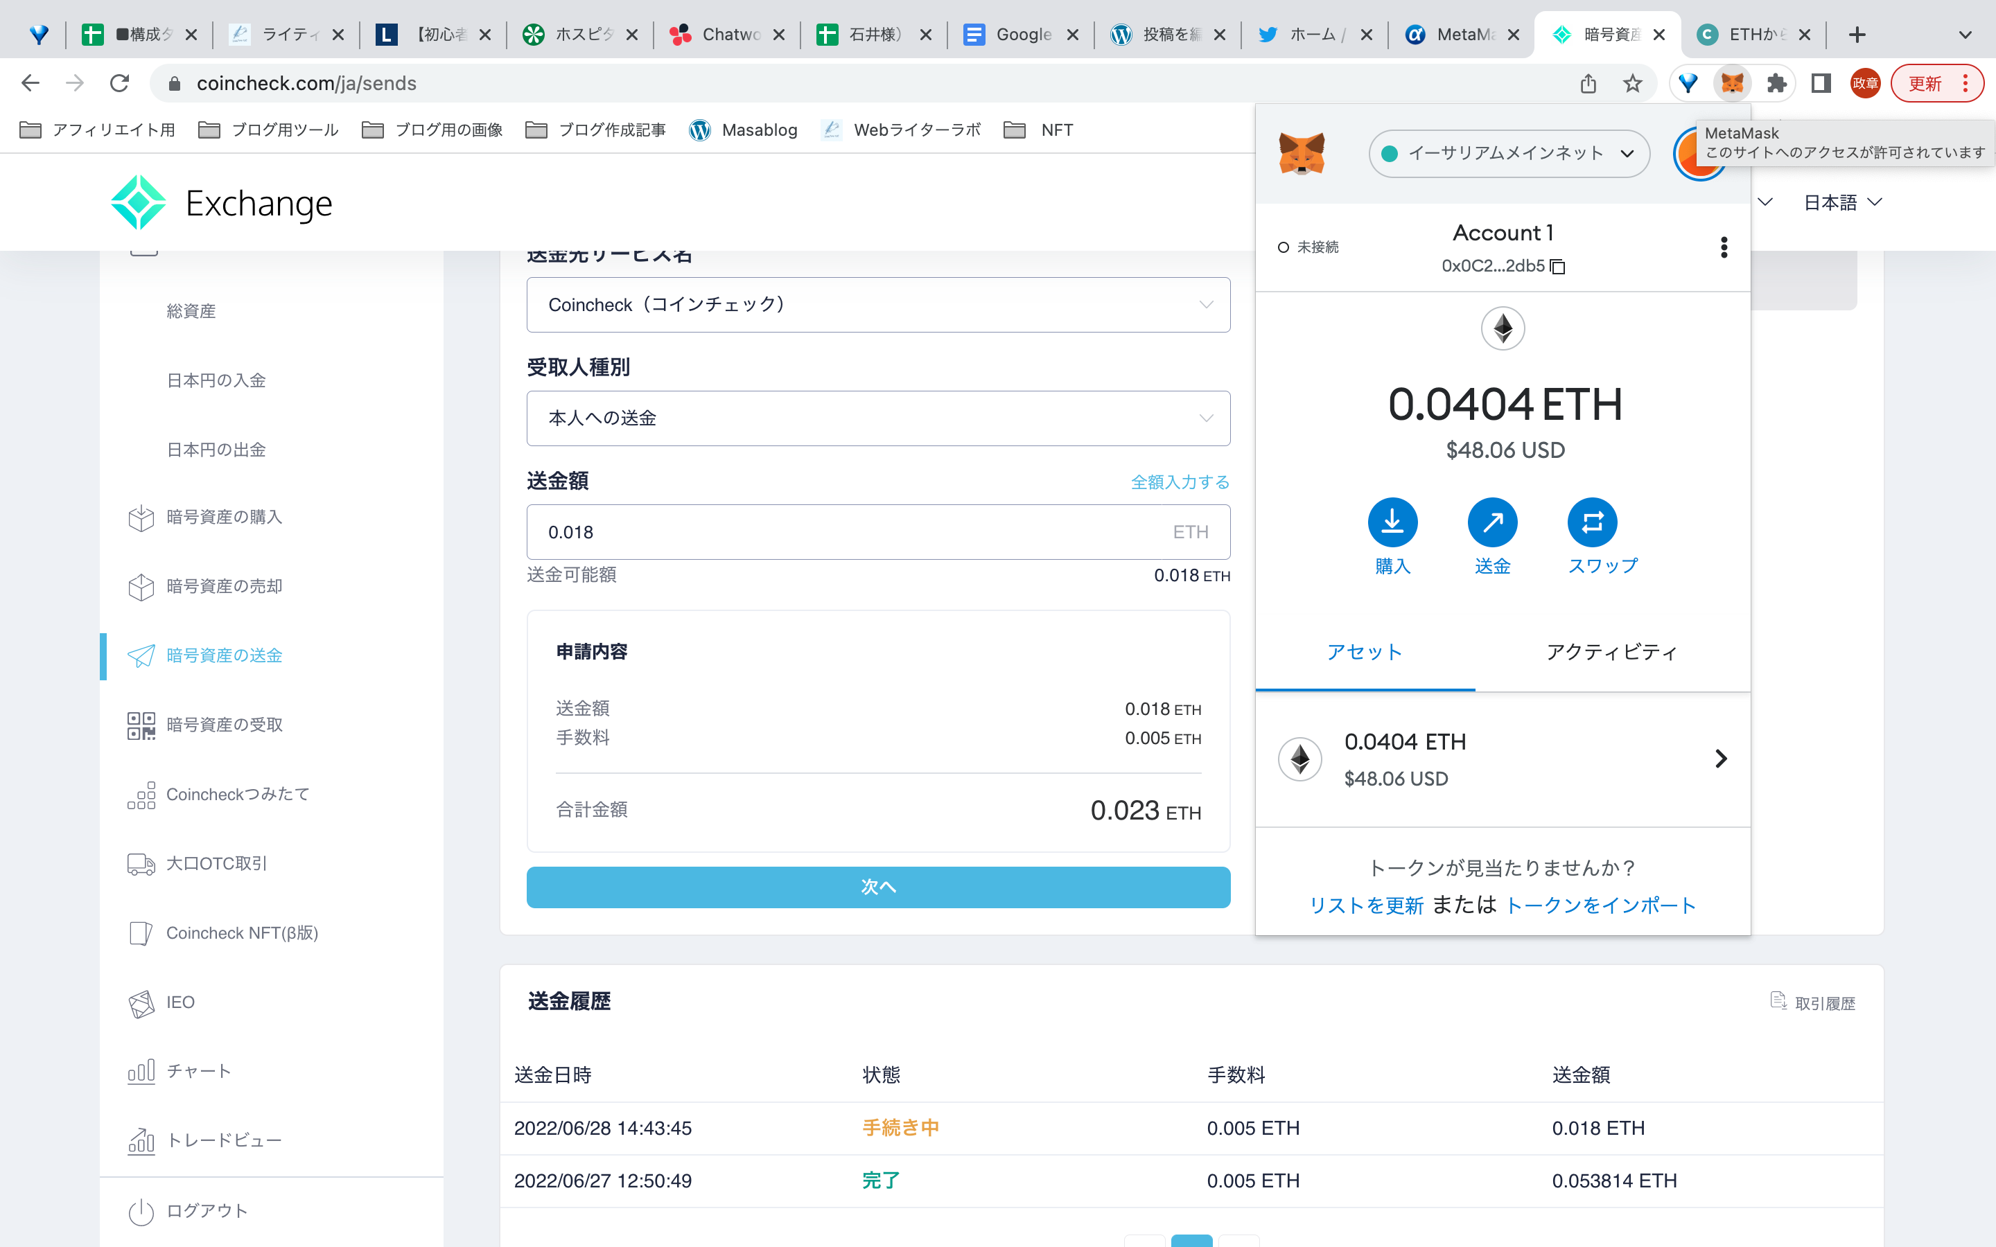The width and height of the screenshot is (1996, 1247).
Task: Click the Ethereum logo above balance
Action: pos(1503,329)
